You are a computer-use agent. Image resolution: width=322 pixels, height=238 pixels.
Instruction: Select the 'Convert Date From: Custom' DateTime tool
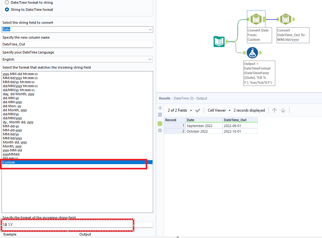point(256,19)
